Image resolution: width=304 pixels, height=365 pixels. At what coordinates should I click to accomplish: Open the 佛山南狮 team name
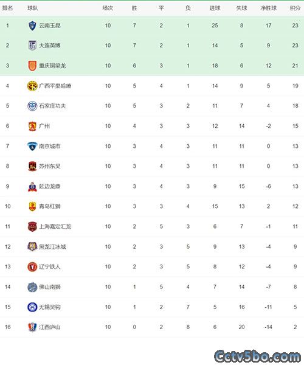49,287
